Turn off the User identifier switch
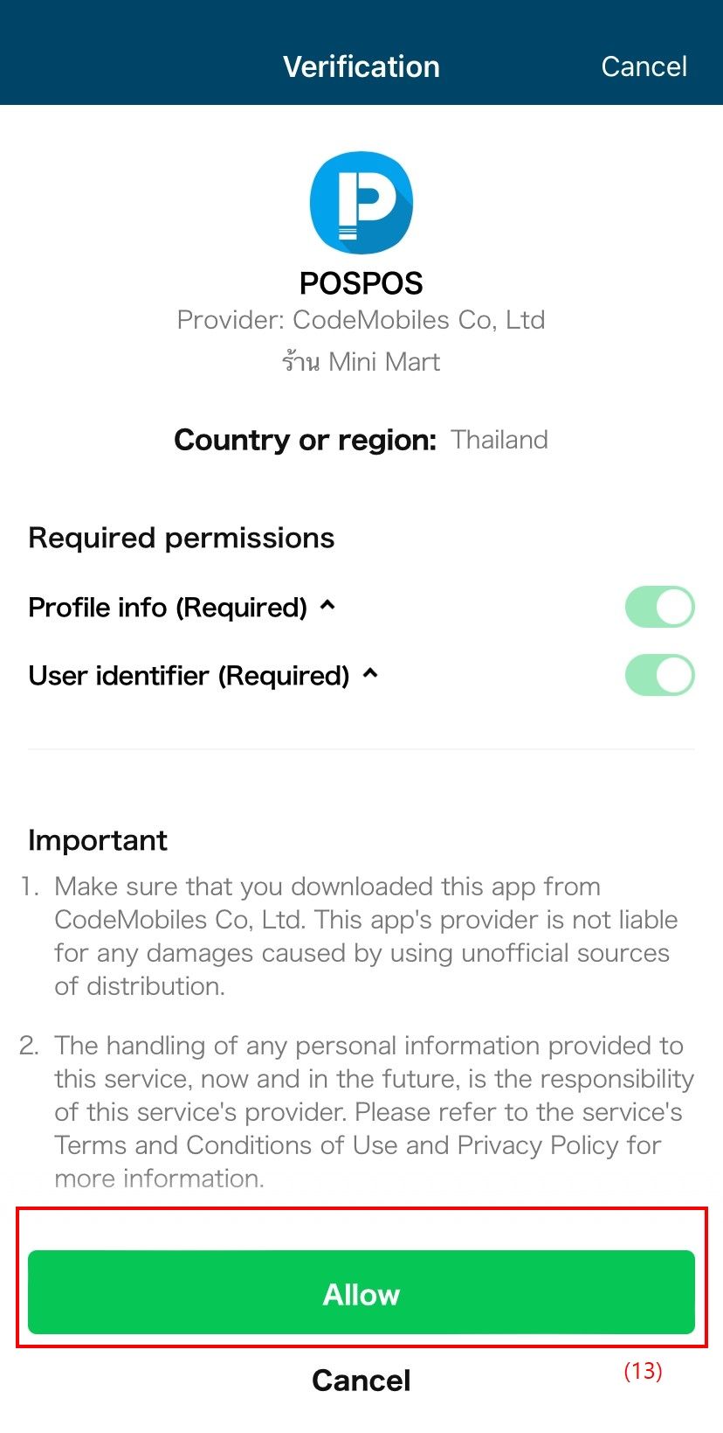The image size is (723, 1433). [659, 675]
